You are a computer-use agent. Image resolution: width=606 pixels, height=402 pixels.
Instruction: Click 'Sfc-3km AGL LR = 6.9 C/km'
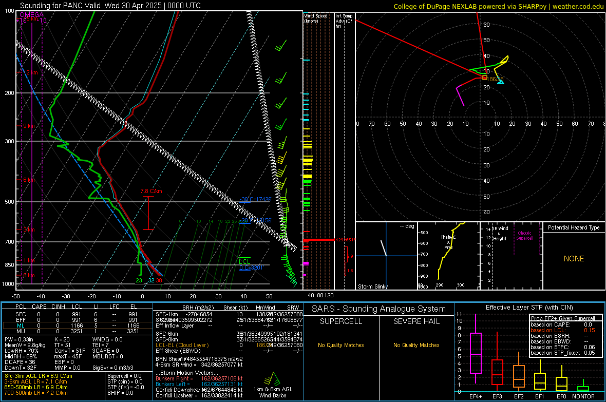(x=39, y=376)
